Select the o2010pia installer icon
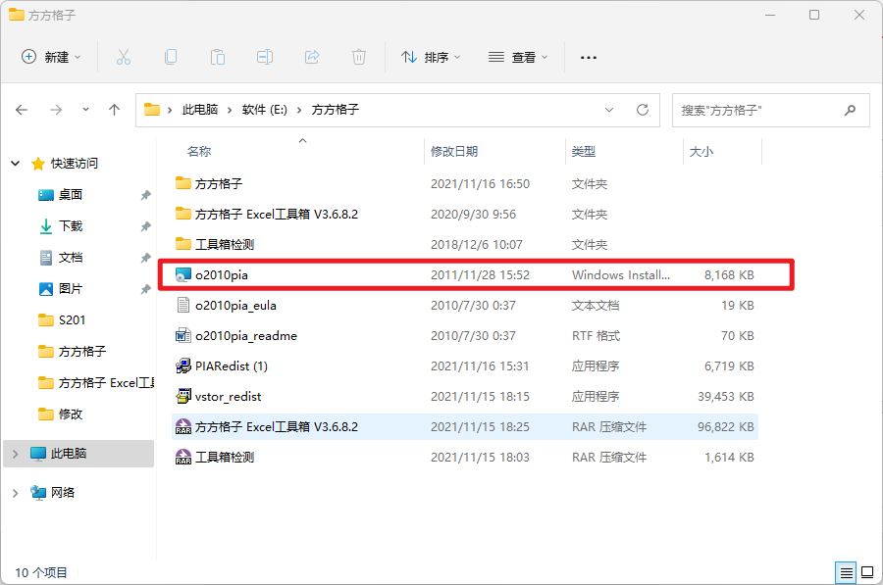Viewport: 883px width, 585px height. tap(183, 275)
